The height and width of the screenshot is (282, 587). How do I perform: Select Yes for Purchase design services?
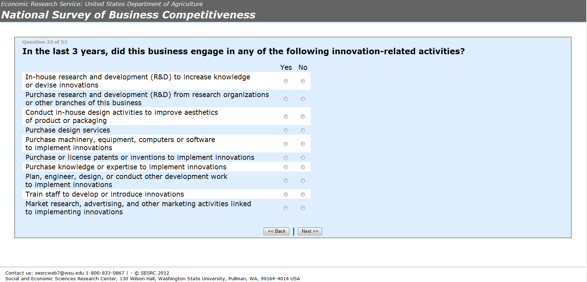[286, 130]
